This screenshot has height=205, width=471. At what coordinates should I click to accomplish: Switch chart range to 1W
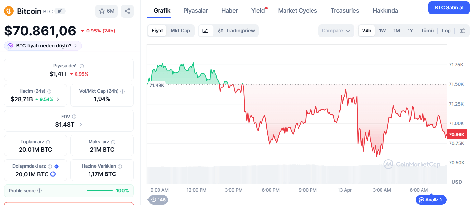click(x=382, y=31)
